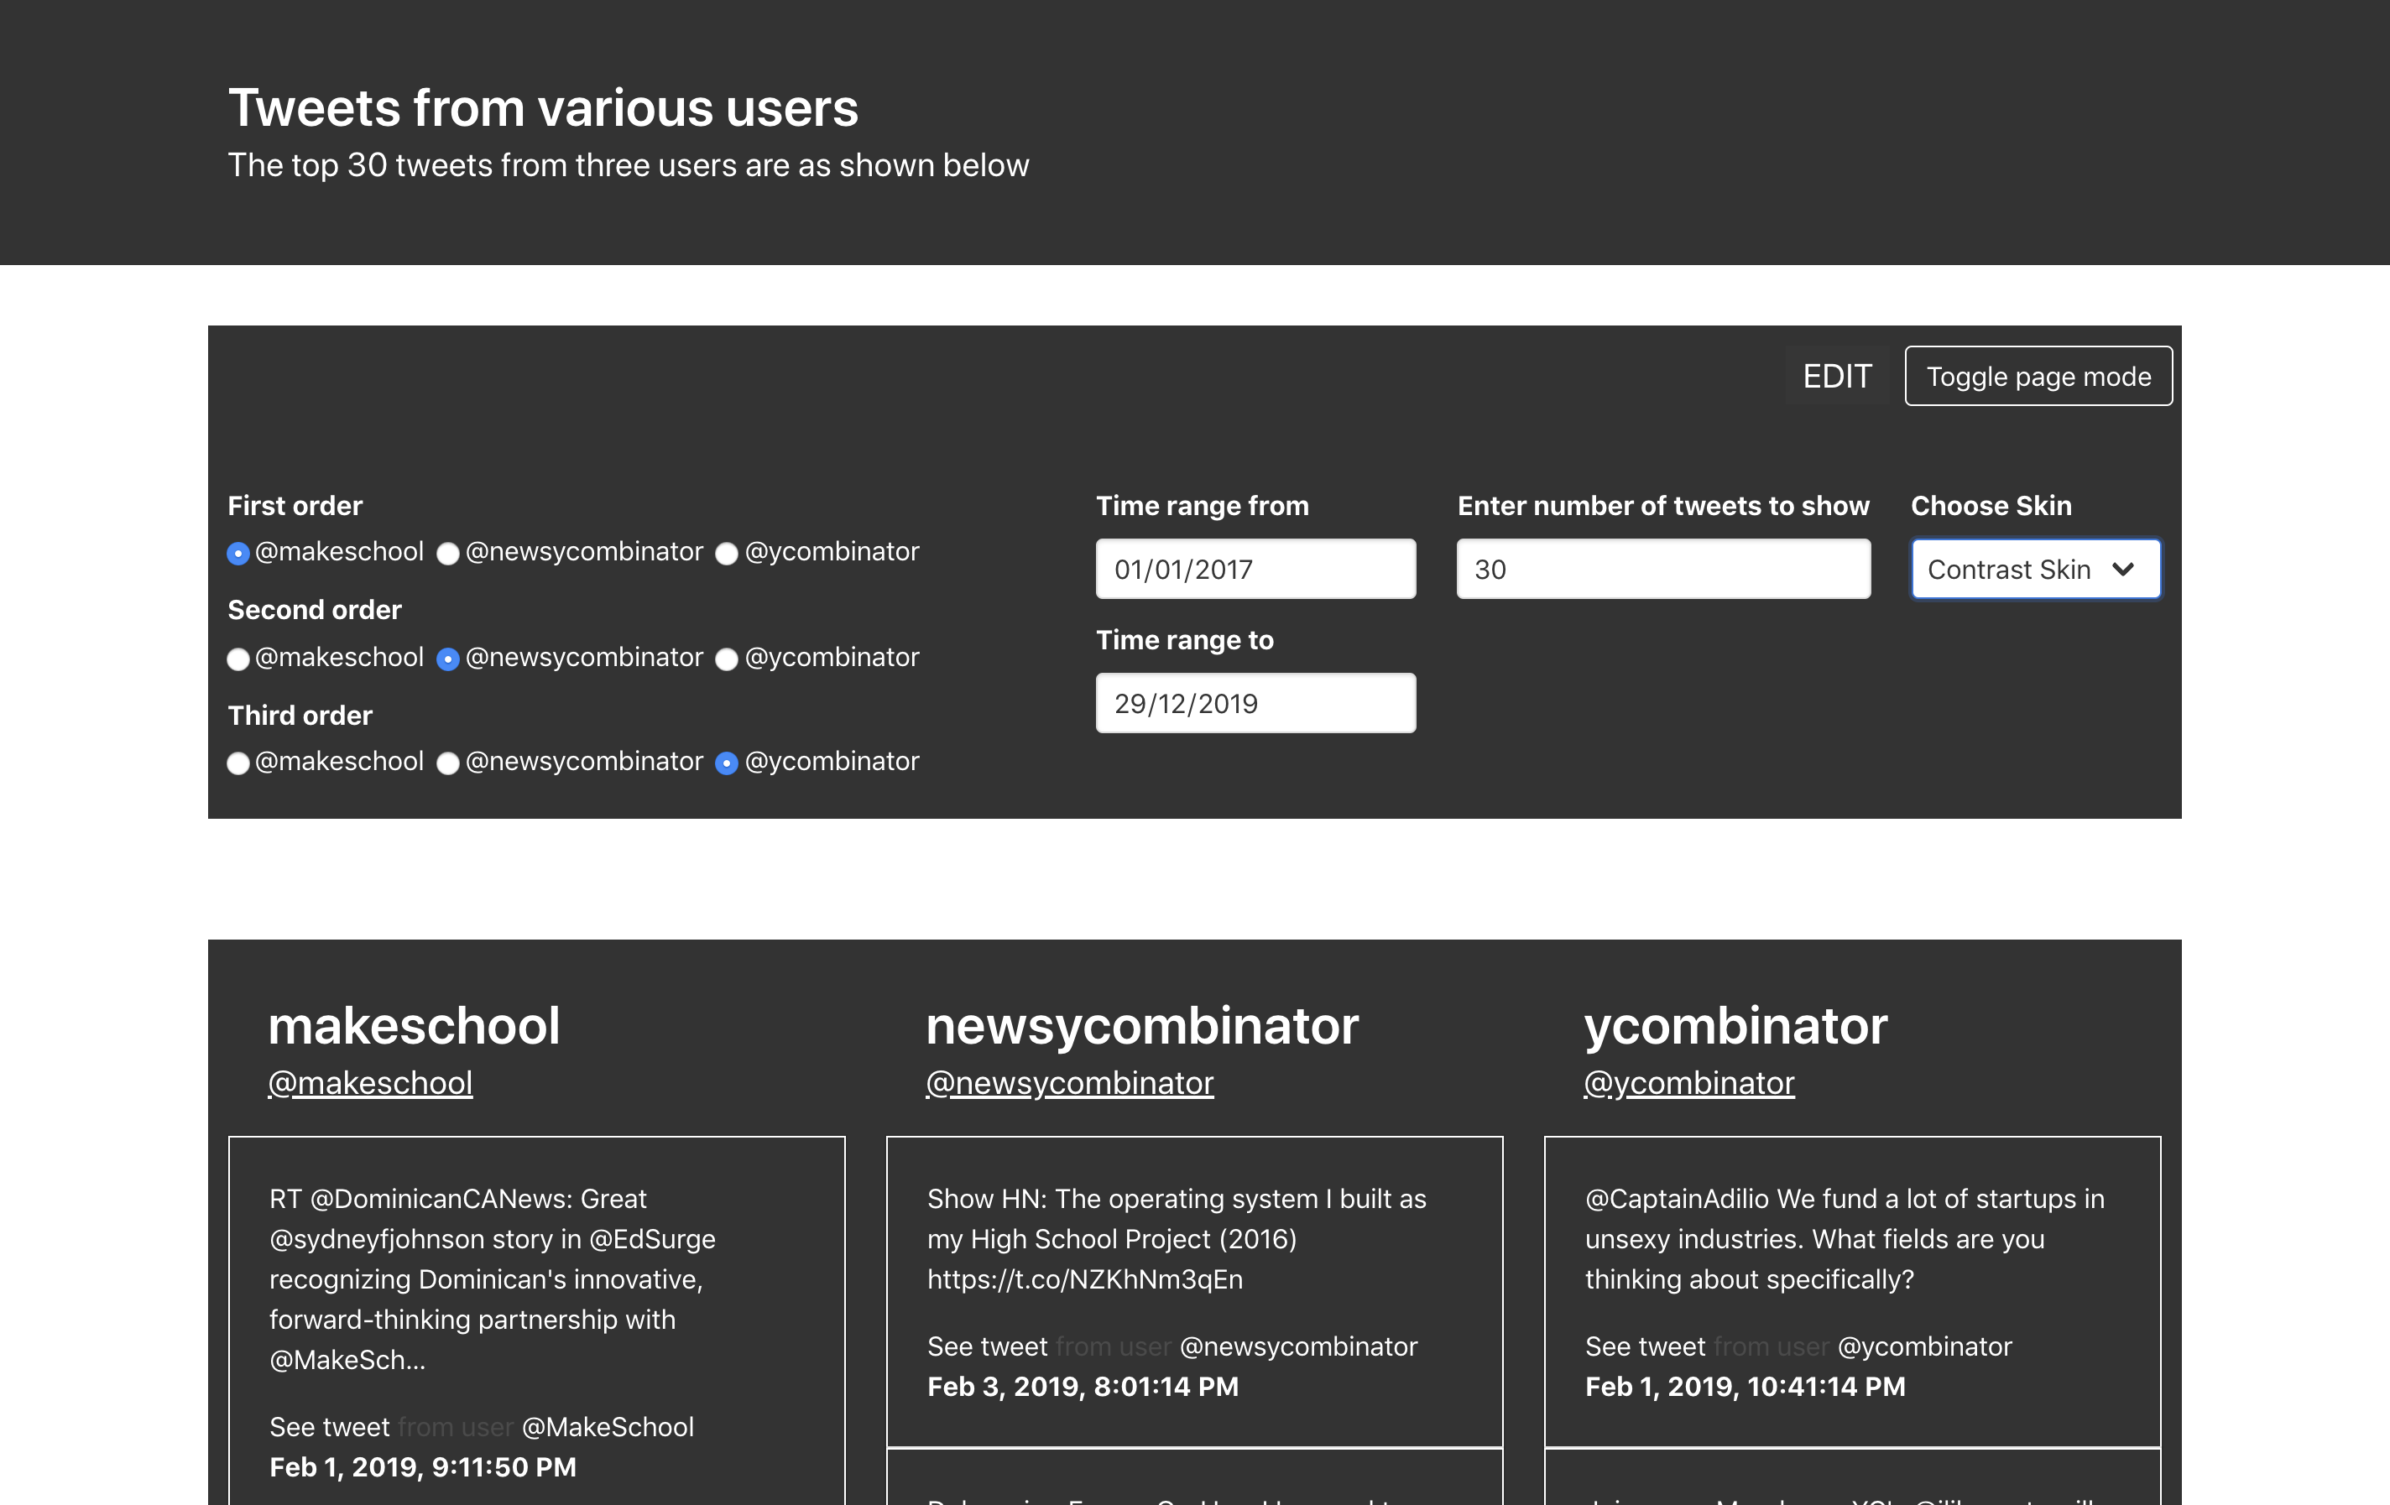This screenshot has width=2390, height=1505.
Task: Select @ycombinator for Second order
Action: (727, 659)
